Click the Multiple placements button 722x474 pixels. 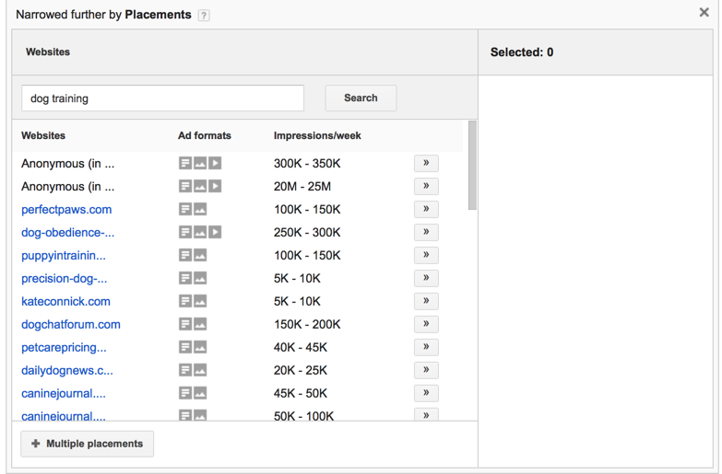tap(87, 444)
